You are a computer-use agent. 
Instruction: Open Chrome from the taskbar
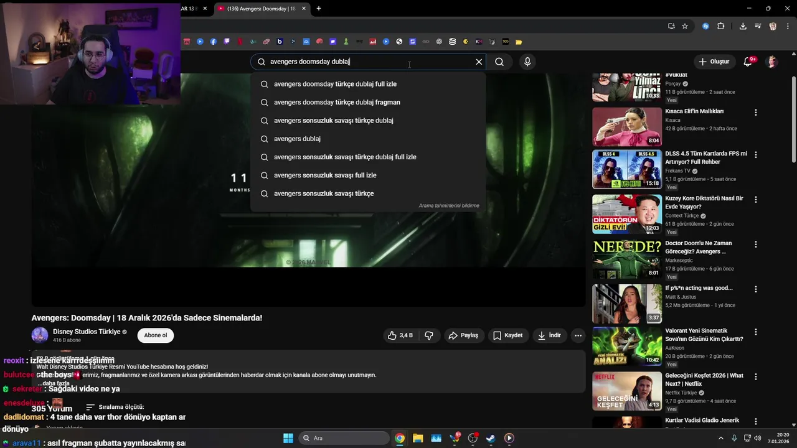(x=400, y=438)
